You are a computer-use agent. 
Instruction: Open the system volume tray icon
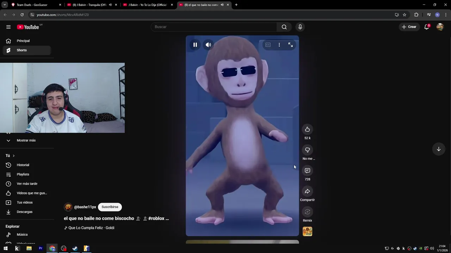coord(432,248)
